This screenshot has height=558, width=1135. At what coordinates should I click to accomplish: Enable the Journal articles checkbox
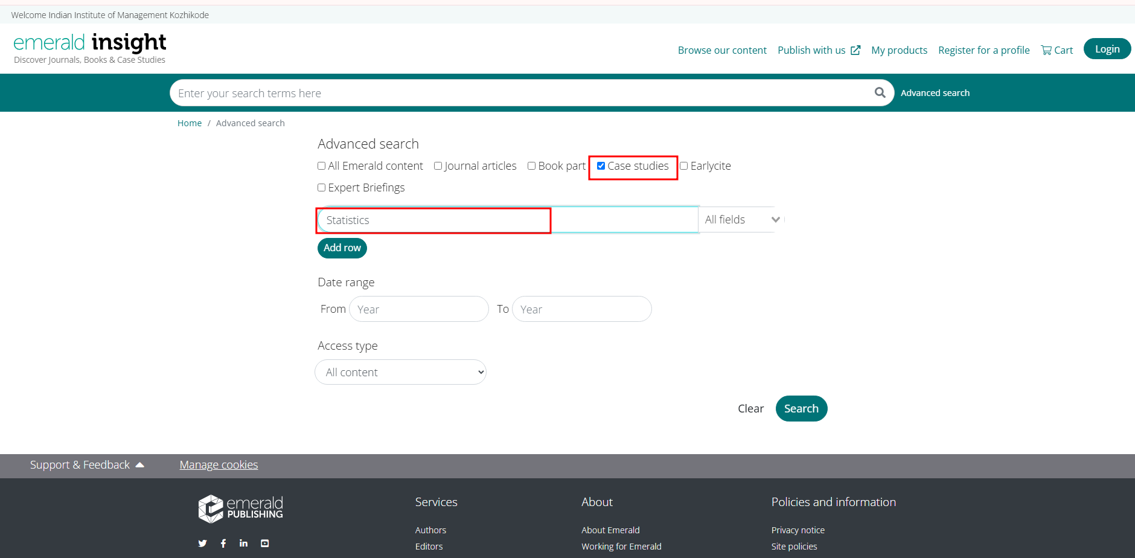coord(438,166)
